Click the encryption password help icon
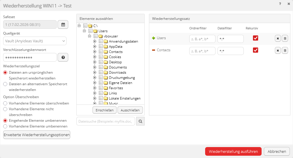Image resolution: width=293 pixels, height=158 pixels. 63,57
